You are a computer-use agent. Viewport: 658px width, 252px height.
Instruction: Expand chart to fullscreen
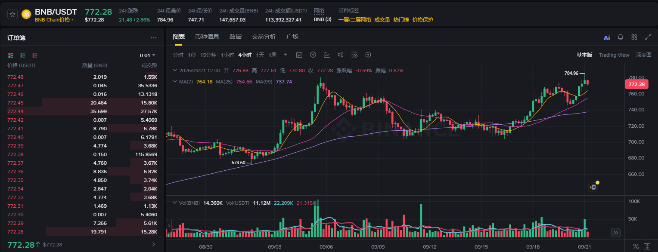[648, 37]
